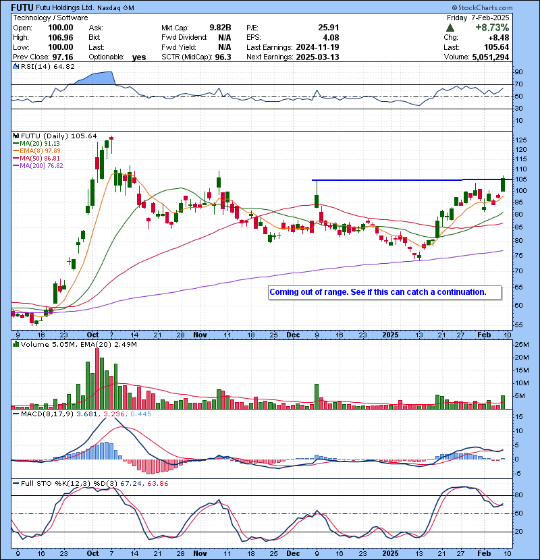Click the EMA(8) 97.89 legend entry
540x560 pixels.
point(37,151)
